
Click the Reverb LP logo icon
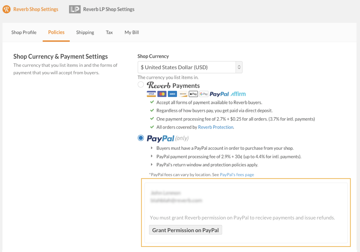pyautogui.click(x=75, y=9)
